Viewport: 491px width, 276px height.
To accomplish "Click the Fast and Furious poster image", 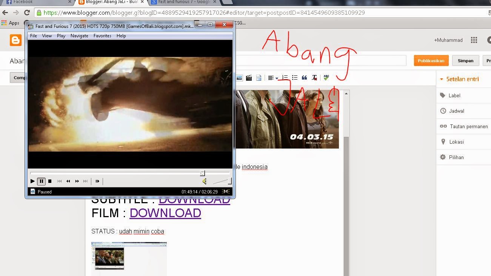I will pos(287,119).
